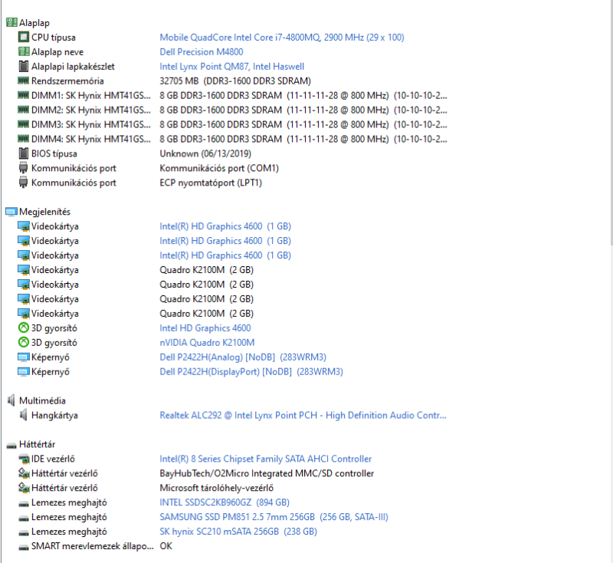Click the DIMM3 memory module icon
The height and width of the screenshot is (563, 613).
click(x=24, y=124)
